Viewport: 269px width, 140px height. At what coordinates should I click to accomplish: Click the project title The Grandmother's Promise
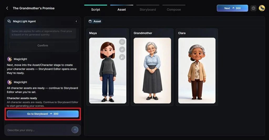pos(34,8)
